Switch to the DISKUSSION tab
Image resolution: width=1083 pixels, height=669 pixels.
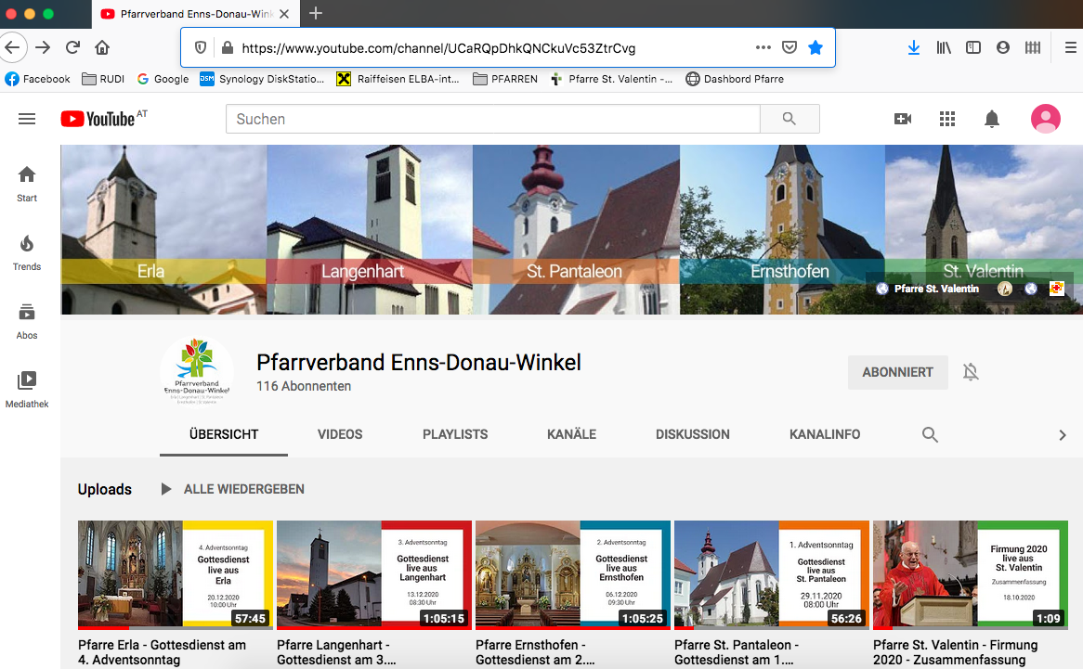(x=693, y=434)
